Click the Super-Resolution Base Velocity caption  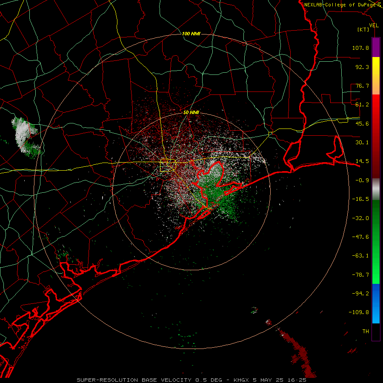[x=191, y=380]
